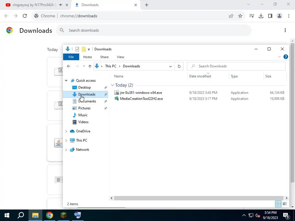Refresh the Downloads folder view

point(179,66)
